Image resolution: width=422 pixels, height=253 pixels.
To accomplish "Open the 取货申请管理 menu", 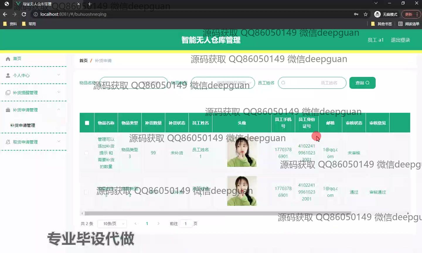I will click(25, 142).
